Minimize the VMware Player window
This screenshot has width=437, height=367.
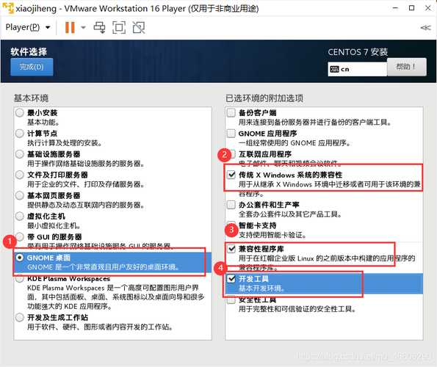point(395,8)
